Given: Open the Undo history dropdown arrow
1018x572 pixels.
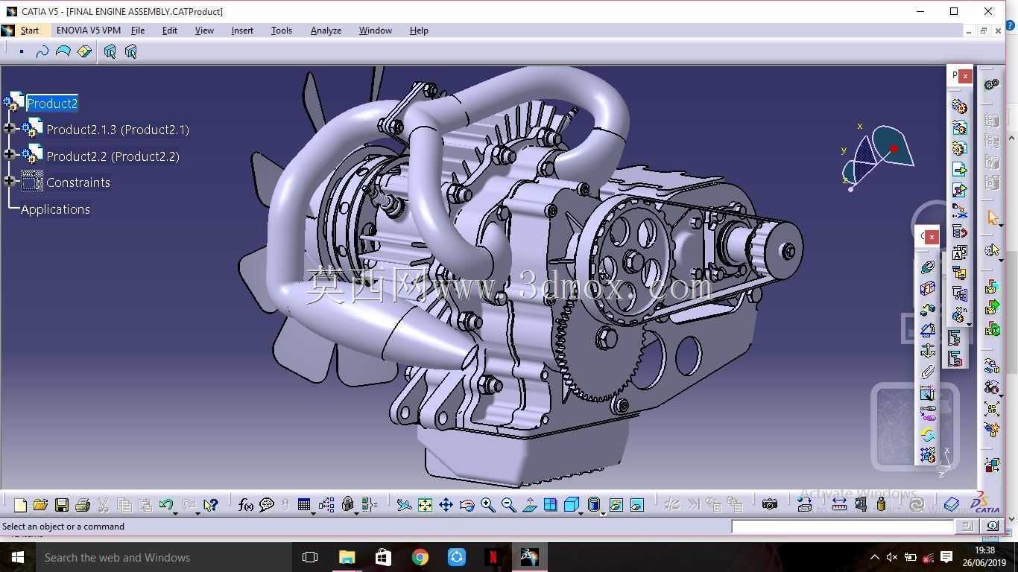Looking at the screenshot, I should coord(176,512).
